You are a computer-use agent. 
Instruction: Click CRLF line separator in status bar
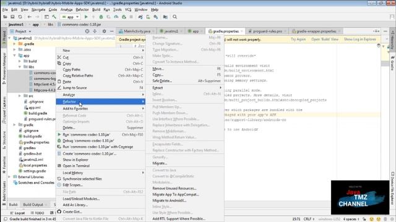point(309,219)
